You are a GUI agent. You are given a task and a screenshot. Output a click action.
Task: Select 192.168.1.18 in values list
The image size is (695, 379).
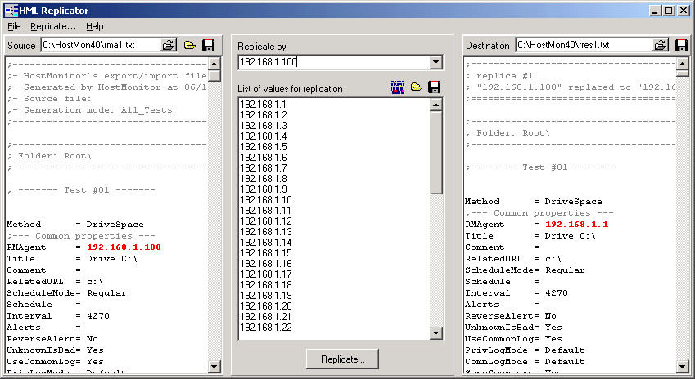point(266,285)
